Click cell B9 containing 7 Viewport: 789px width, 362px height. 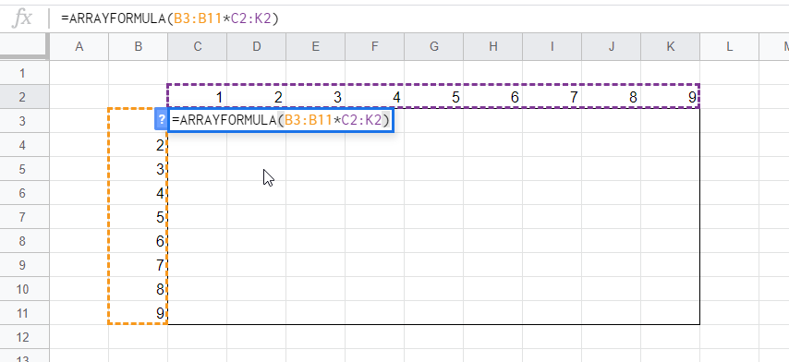[138, 265]
